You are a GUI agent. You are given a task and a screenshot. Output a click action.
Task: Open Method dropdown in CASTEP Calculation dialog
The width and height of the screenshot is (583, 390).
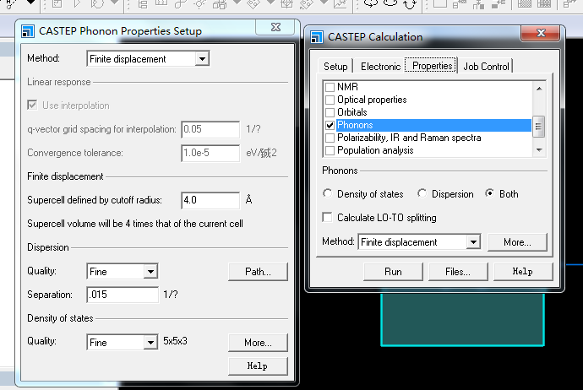click(x=473, y=242)
